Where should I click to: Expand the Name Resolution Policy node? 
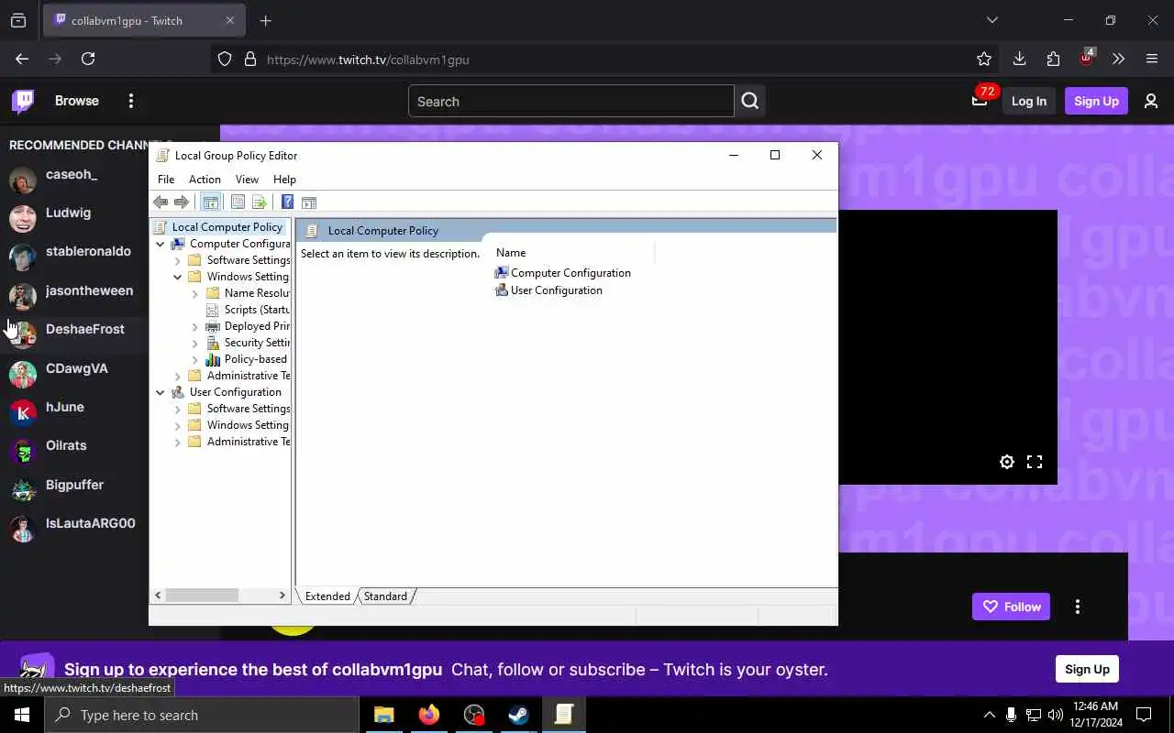[195, 293]
